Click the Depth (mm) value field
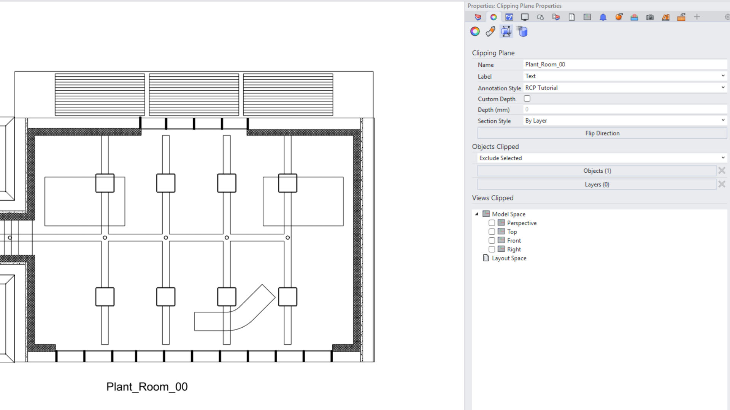 pyautogui.click(x=625, y=109)
